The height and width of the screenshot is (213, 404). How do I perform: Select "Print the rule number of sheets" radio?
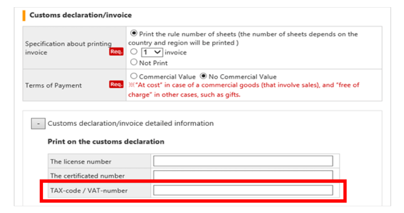133,34
